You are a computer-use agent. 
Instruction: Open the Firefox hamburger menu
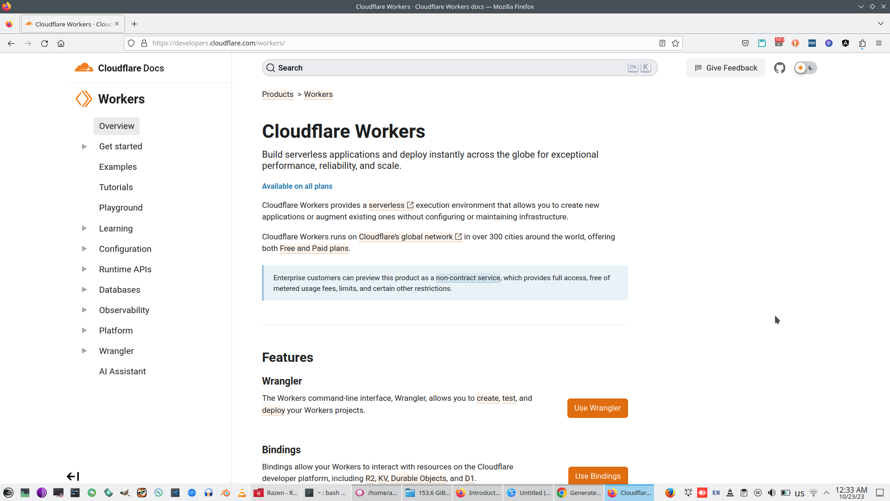click(x=879, y=43)
